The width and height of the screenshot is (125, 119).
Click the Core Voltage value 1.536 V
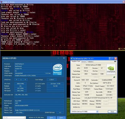click(52, 80)
